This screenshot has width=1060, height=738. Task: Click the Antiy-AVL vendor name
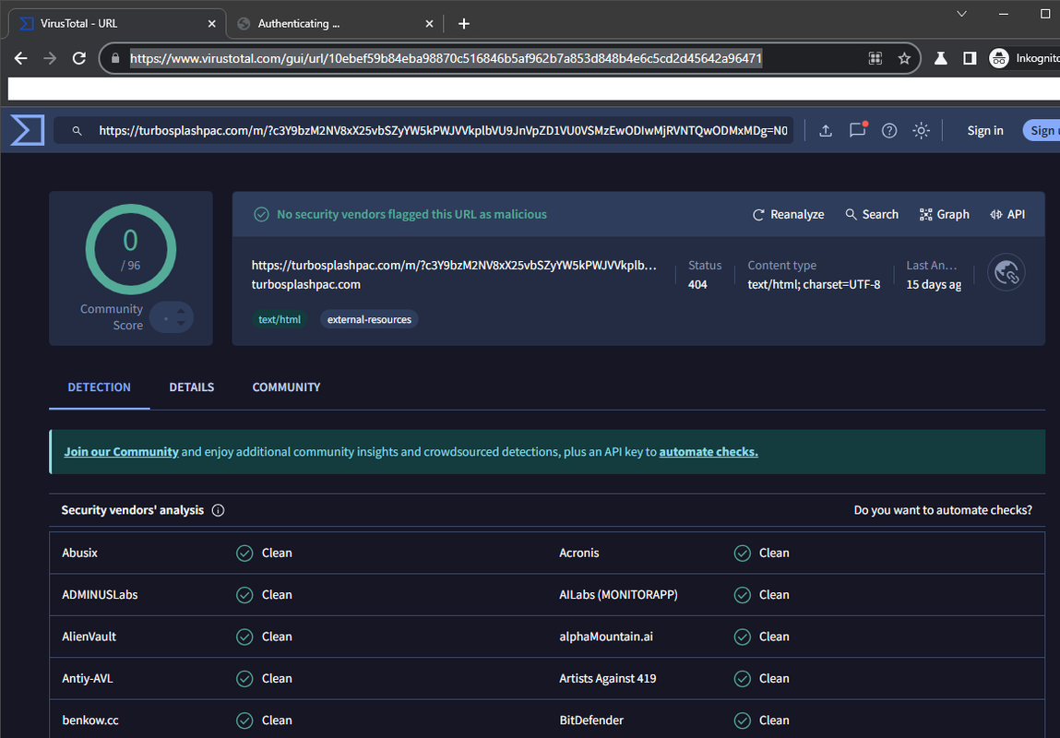(88, 679)
